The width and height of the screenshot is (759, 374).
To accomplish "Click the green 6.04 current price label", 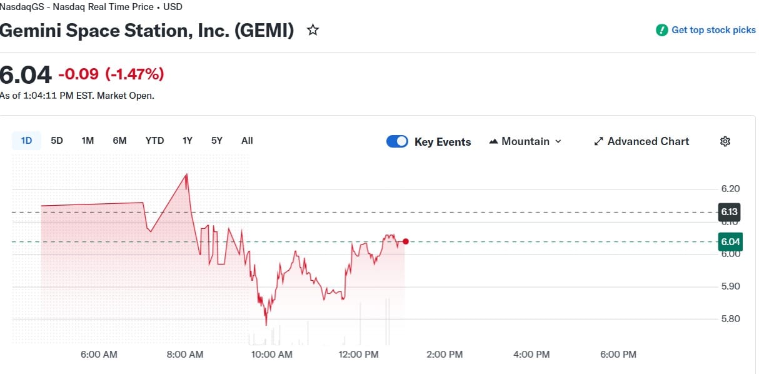I will tap(730, 242).
